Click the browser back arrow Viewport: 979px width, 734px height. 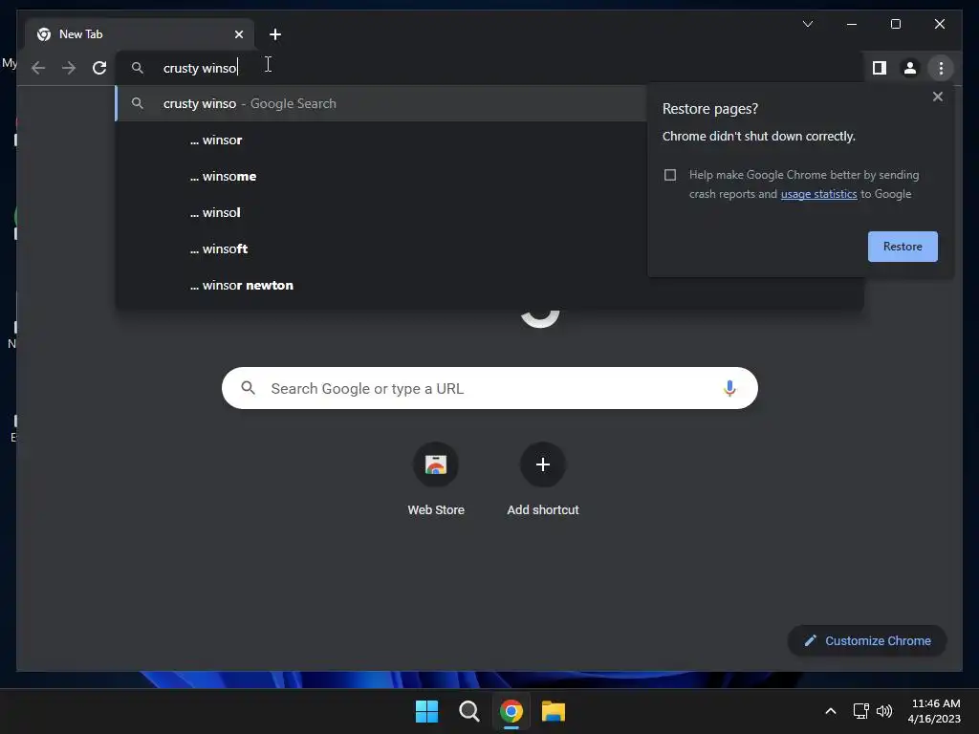click(38, 68)
